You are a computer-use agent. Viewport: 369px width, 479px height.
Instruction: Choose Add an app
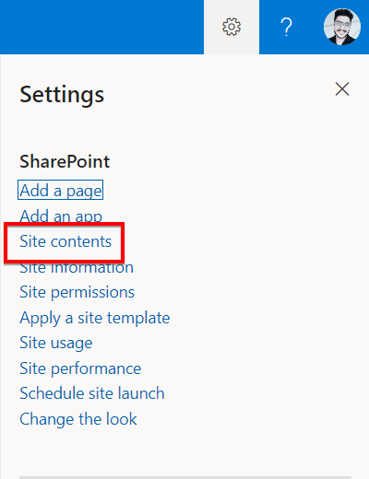pos(61,216)
